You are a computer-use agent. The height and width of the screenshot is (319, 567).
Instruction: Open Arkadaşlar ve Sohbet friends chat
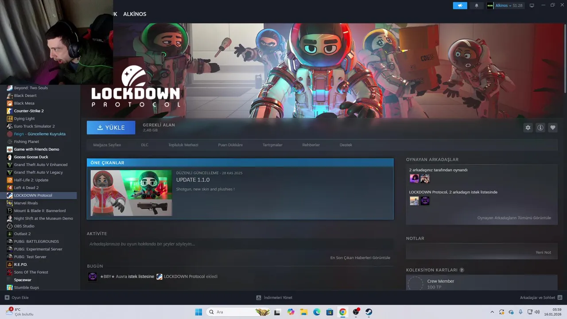pos(541,298)
